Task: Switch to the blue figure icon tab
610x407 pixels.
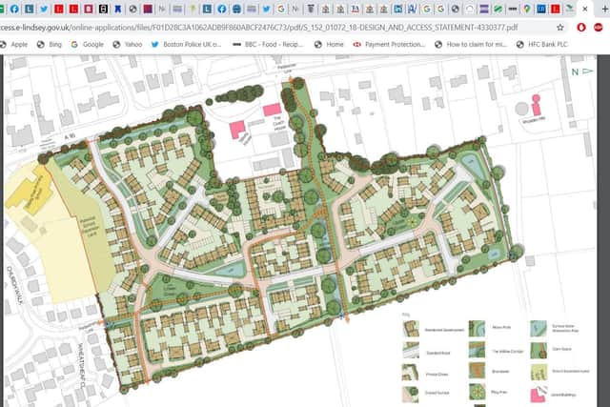Action: tap(118, 9)
